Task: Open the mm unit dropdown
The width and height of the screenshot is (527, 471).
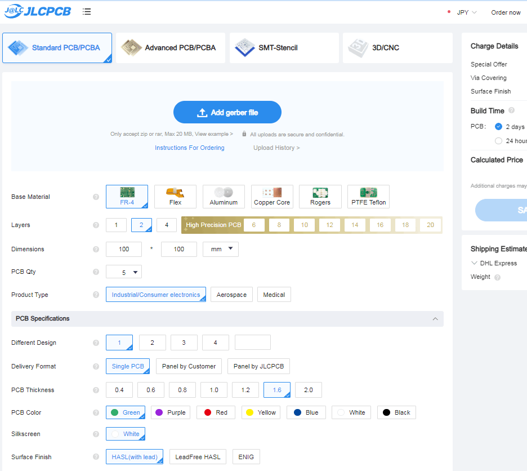Action: pos(221,249)
